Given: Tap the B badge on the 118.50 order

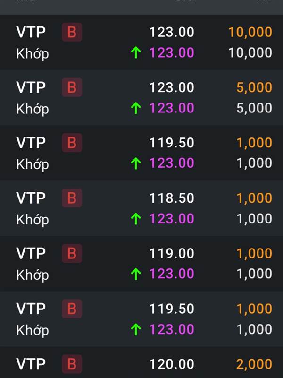Looking at the screenshot, I should pyautogui.click(x=72, y=198).
